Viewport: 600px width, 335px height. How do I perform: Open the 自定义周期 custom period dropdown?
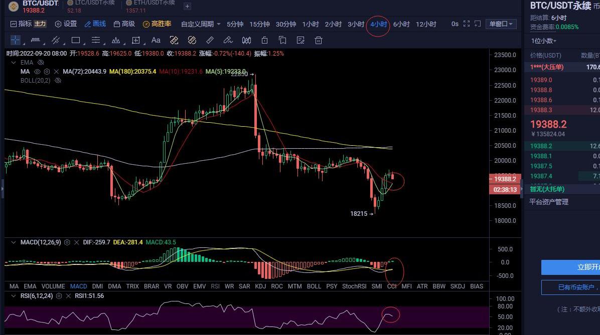(201, 24)
